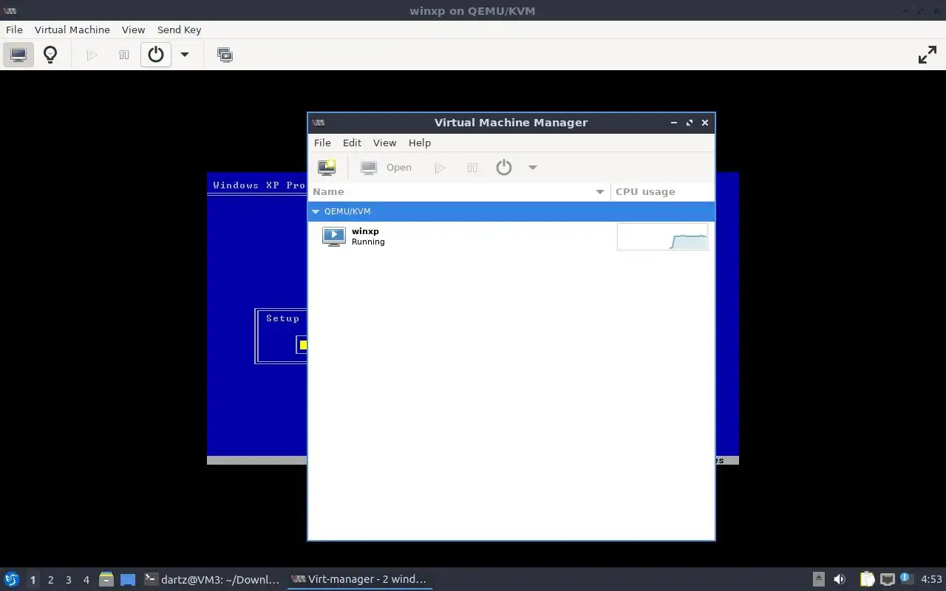Viewport: 946px width, 591px height.
Task: Click the Run icon in winxp window toolbar
Action: (x=92, y=55)
